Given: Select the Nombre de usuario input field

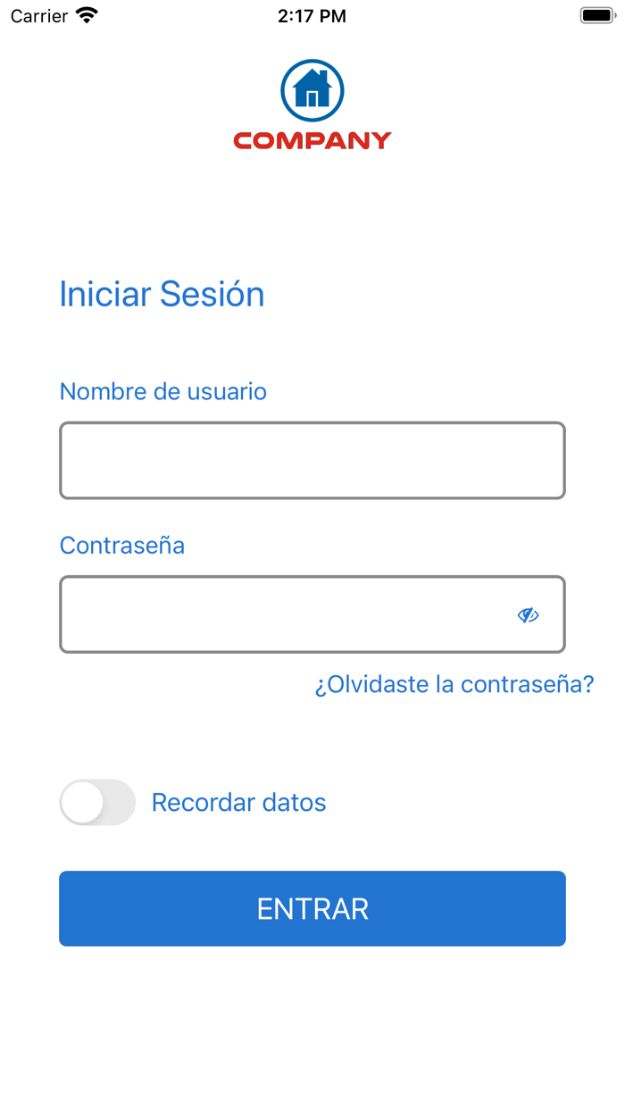Looking at the screenshot, I should click(x=312, y=460).
